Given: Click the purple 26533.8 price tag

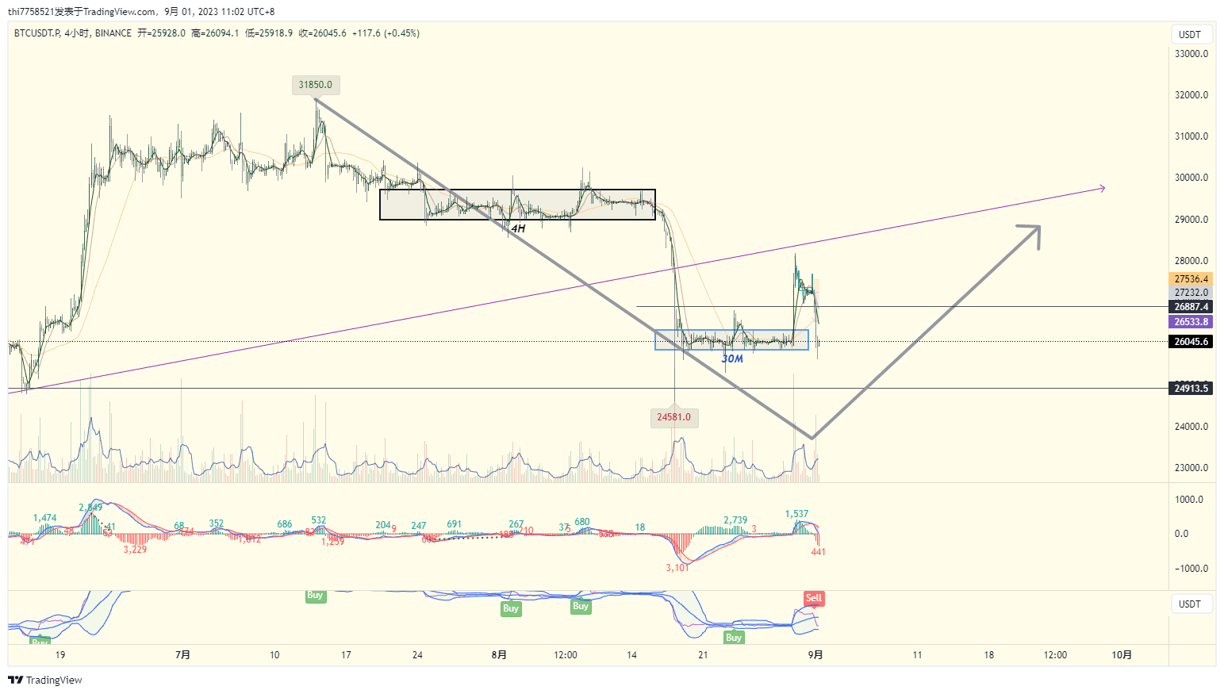Looking at the screenshot, I should (1191, 322).
